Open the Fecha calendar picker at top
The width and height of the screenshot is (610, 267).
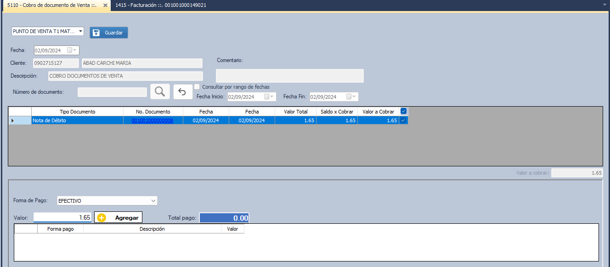coord(72,50)
